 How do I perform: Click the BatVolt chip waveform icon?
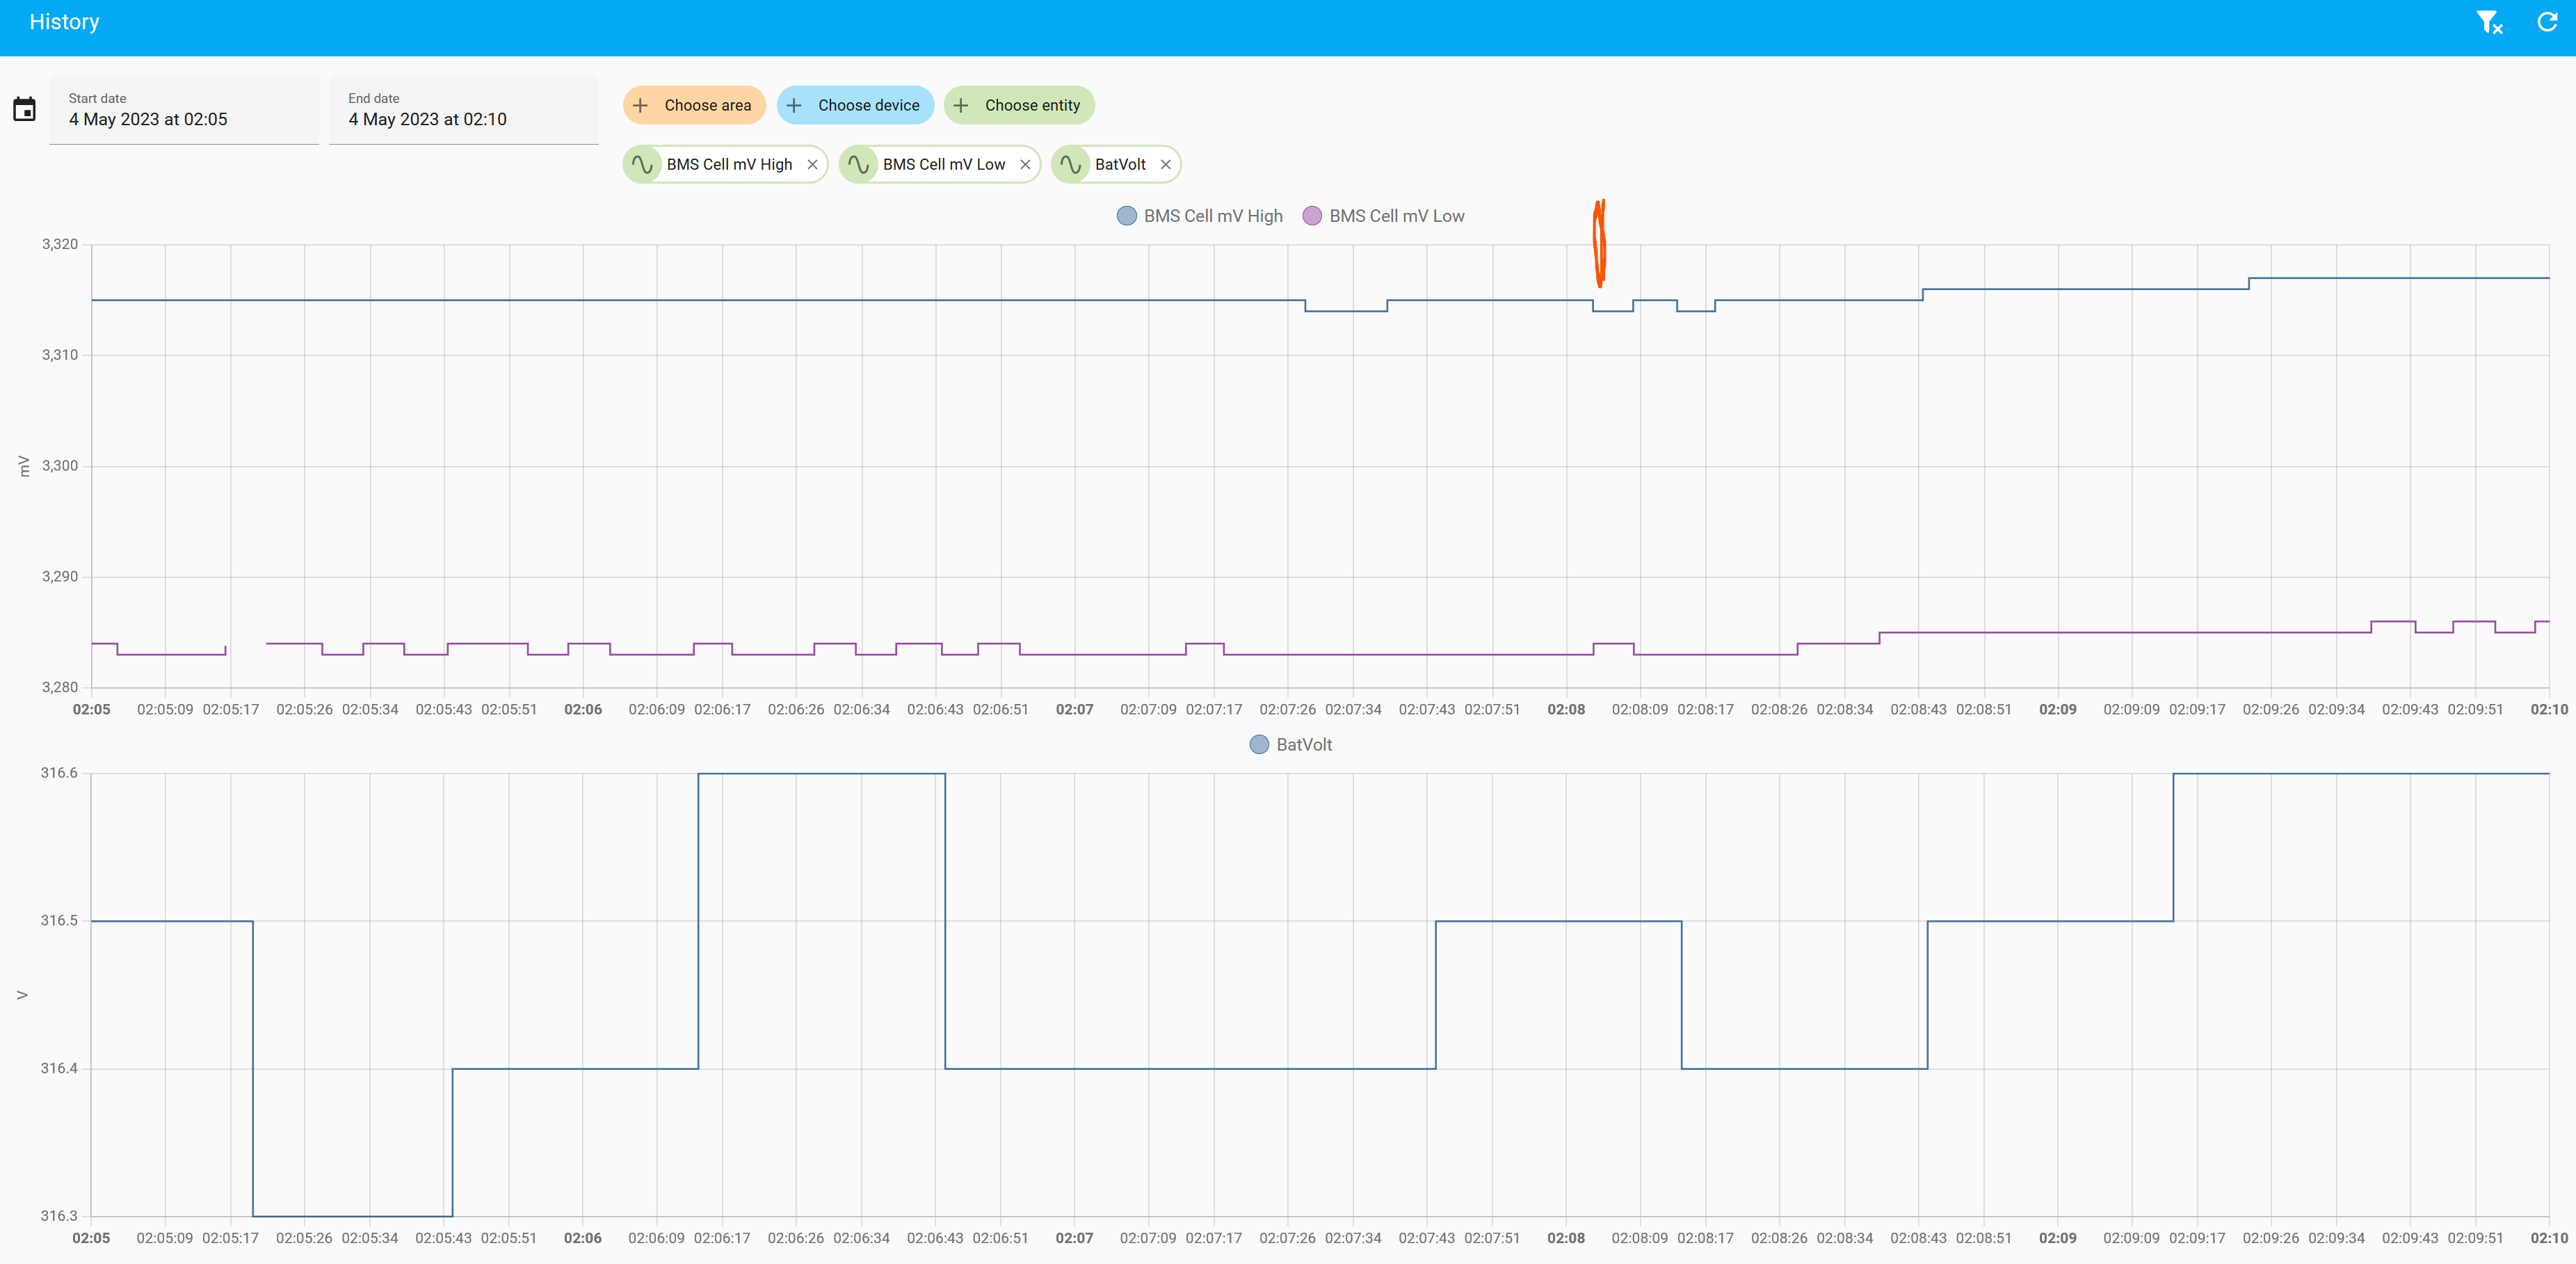1070,165
